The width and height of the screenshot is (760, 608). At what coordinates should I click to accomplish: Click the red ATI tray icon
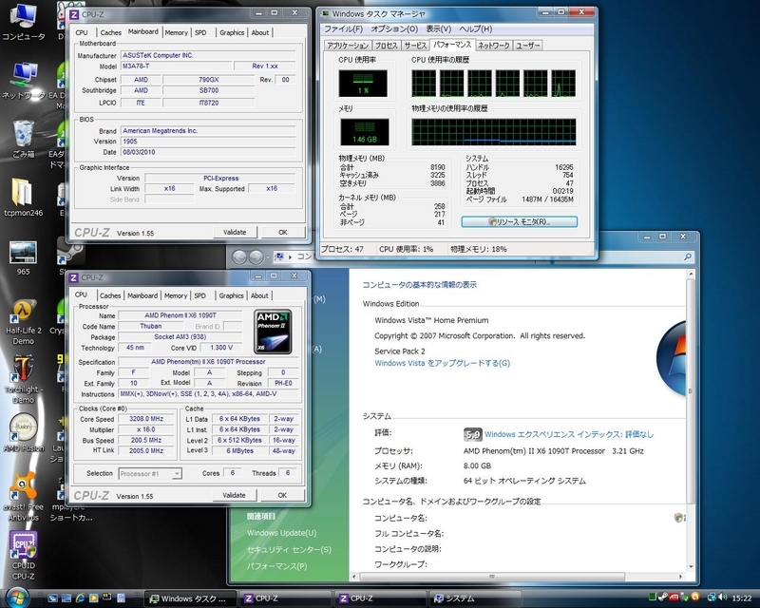click(x=674, y=598)
